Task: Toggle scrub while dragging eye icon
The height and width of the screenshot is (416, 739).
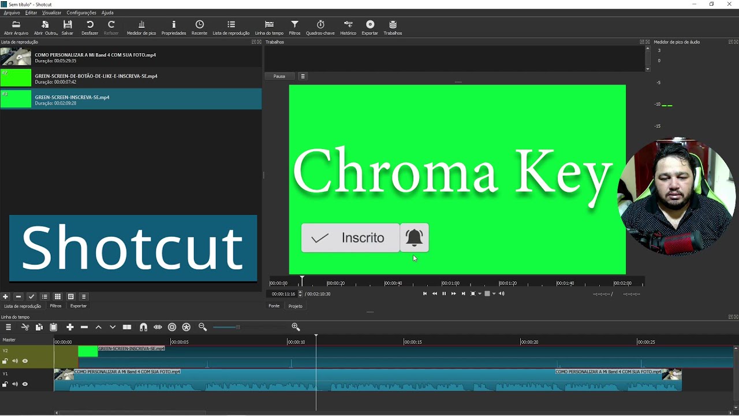Action: click(158, 327)
